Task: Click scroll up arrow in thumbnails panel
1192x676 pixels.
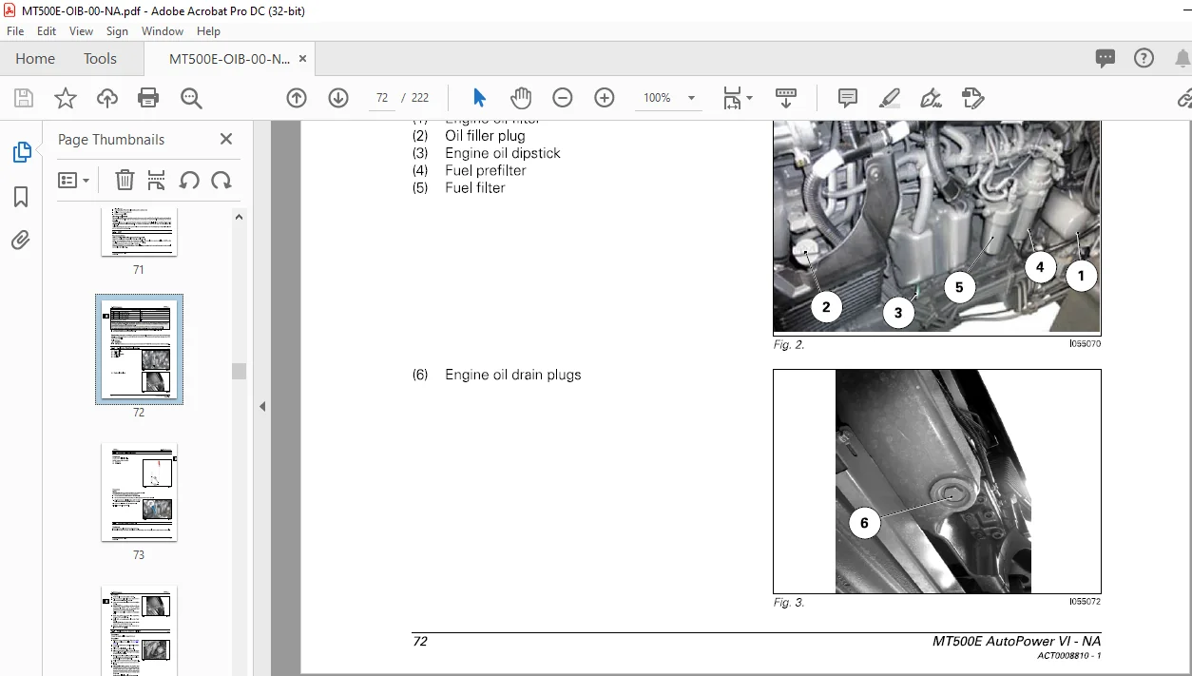Action: tap(240, 217)
